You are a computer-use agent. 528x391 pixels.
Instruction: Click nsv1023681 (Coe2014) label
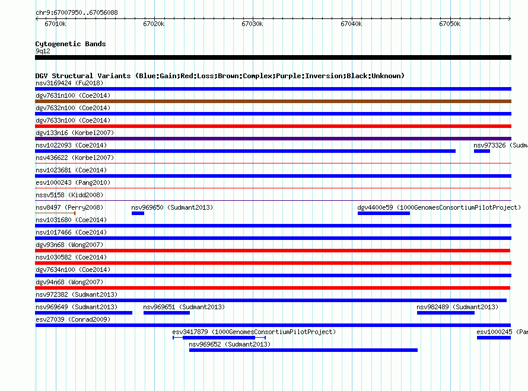(71, 170)
